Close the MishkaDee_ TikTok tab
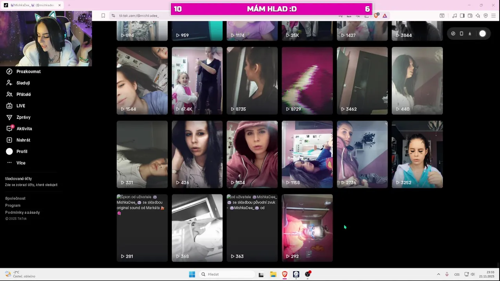 (x=59, y=5)
